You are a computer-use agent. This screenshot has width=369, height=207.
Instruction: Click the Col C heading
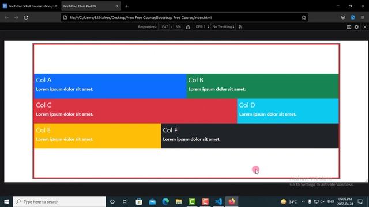[43, 105]
